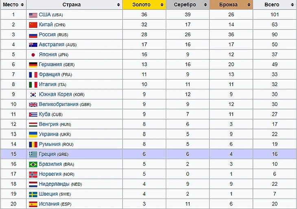297x209 pixels.
Task: Sort by Бронза column sort arrows
Action: pos(249,5)
